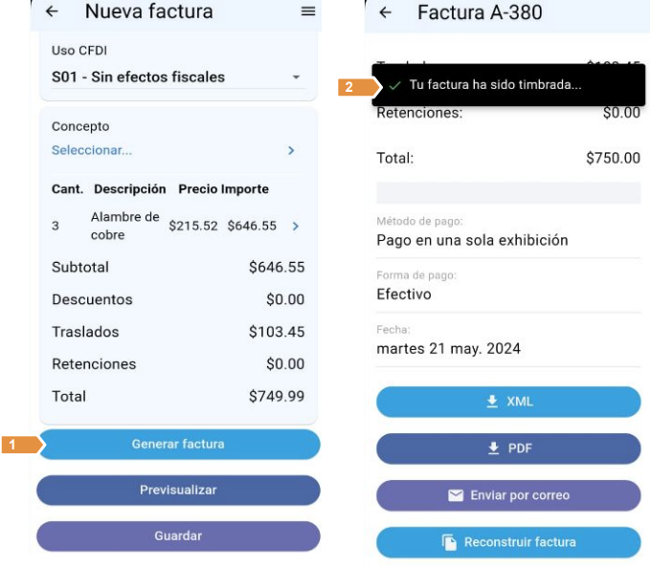Click the checkmark icon in notification
Screen dimensions: 650x567
click(x=394, y=85)
